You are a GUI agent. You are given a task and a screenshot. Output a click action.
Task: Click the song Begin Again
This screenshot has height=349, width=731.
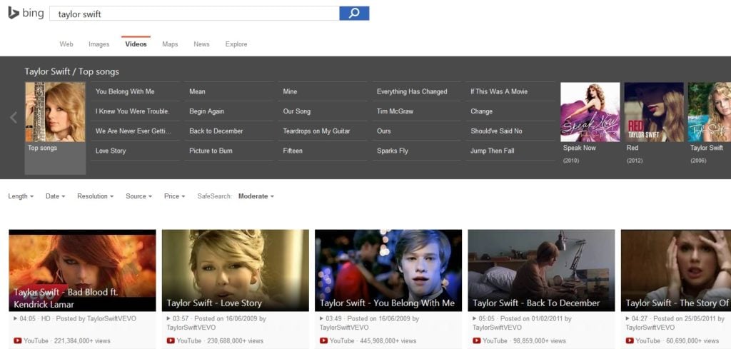[x=206, y=111]
